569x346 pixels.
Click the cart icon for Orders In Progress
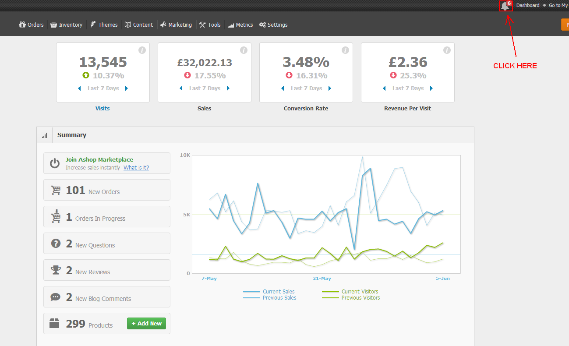tap(56, 216)
